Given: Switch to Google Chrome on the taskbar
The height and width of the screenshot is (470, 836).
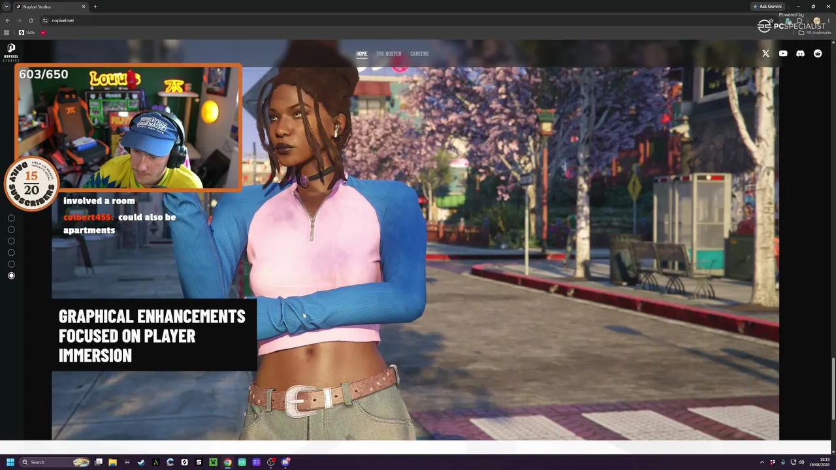Looking at the screenshot, I should click(x=227, y=462).
